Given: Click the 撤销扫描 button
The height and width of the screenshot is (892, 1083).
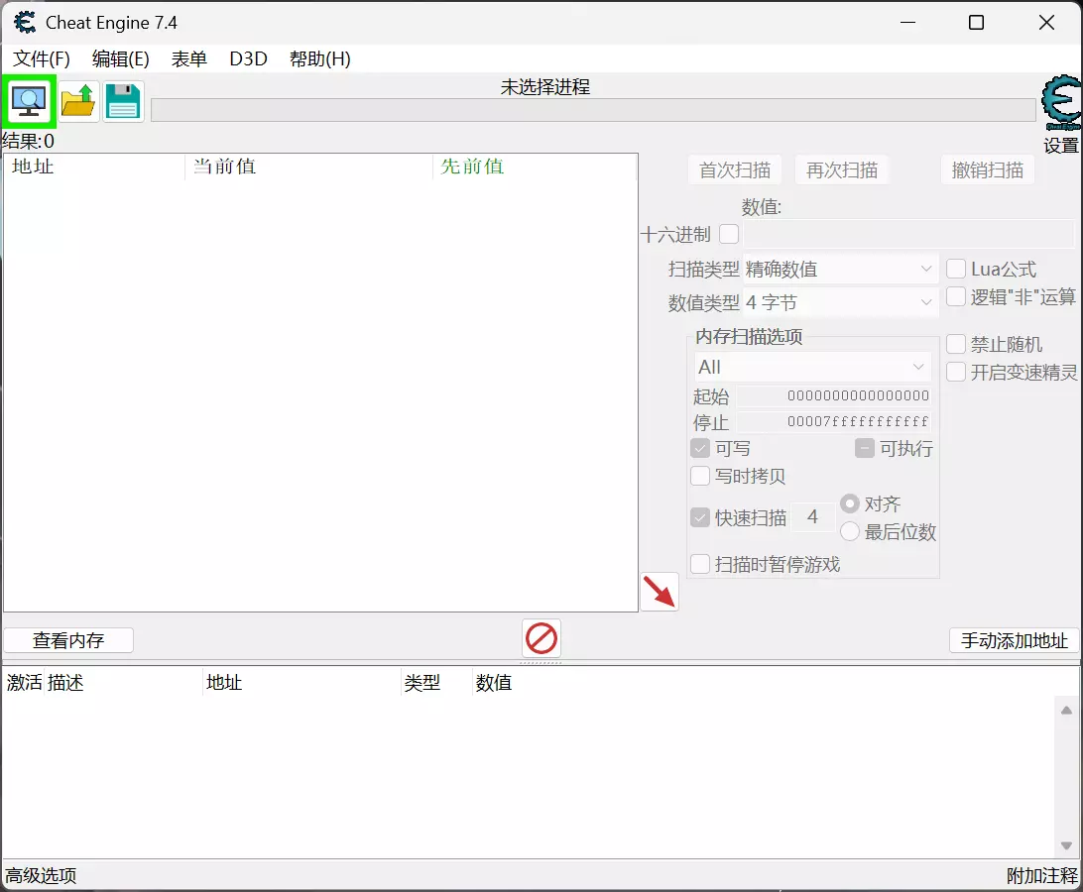Looking at the screenshot, I should point(988,169).
